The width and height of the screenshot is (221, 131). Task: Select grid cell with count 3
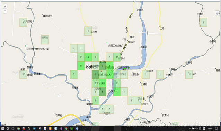[x=95, y=57]
